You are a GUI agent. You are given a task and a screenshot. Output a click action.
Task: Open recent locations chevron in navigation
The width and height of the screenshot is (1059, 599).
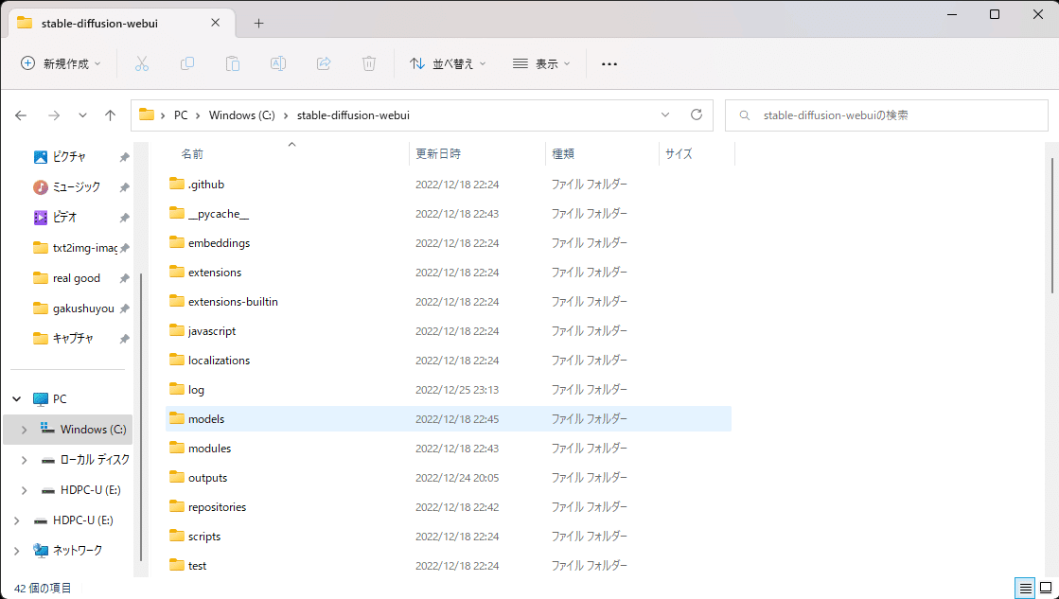(82, 115)
